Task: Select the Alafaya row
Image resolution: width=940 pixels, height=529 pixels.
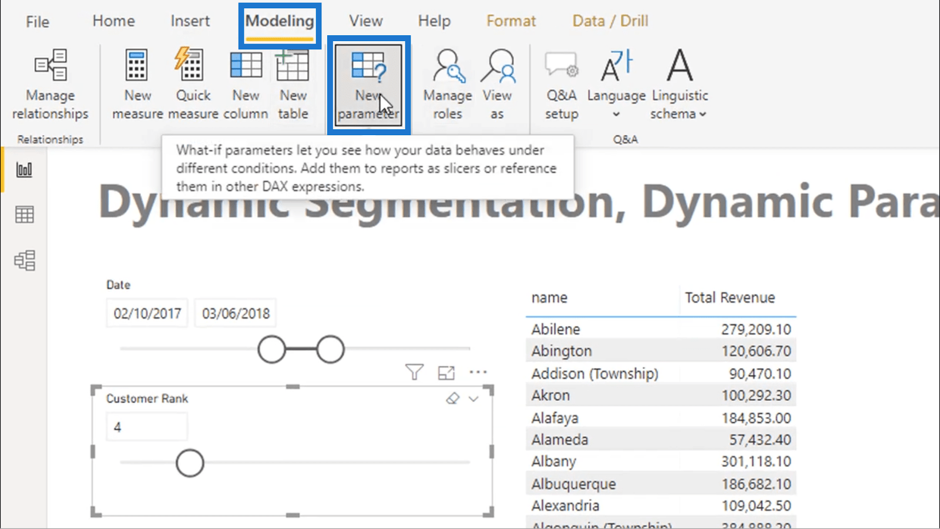Action: 661,418
